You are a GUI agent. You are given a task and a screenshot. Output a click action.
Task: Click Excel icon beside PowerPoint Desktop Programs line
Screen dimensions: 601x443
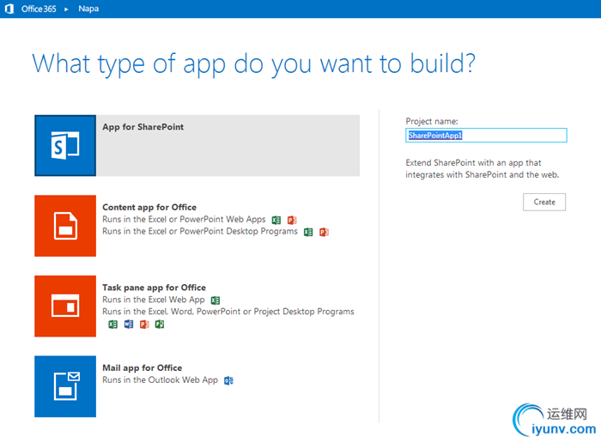point(308,232)
